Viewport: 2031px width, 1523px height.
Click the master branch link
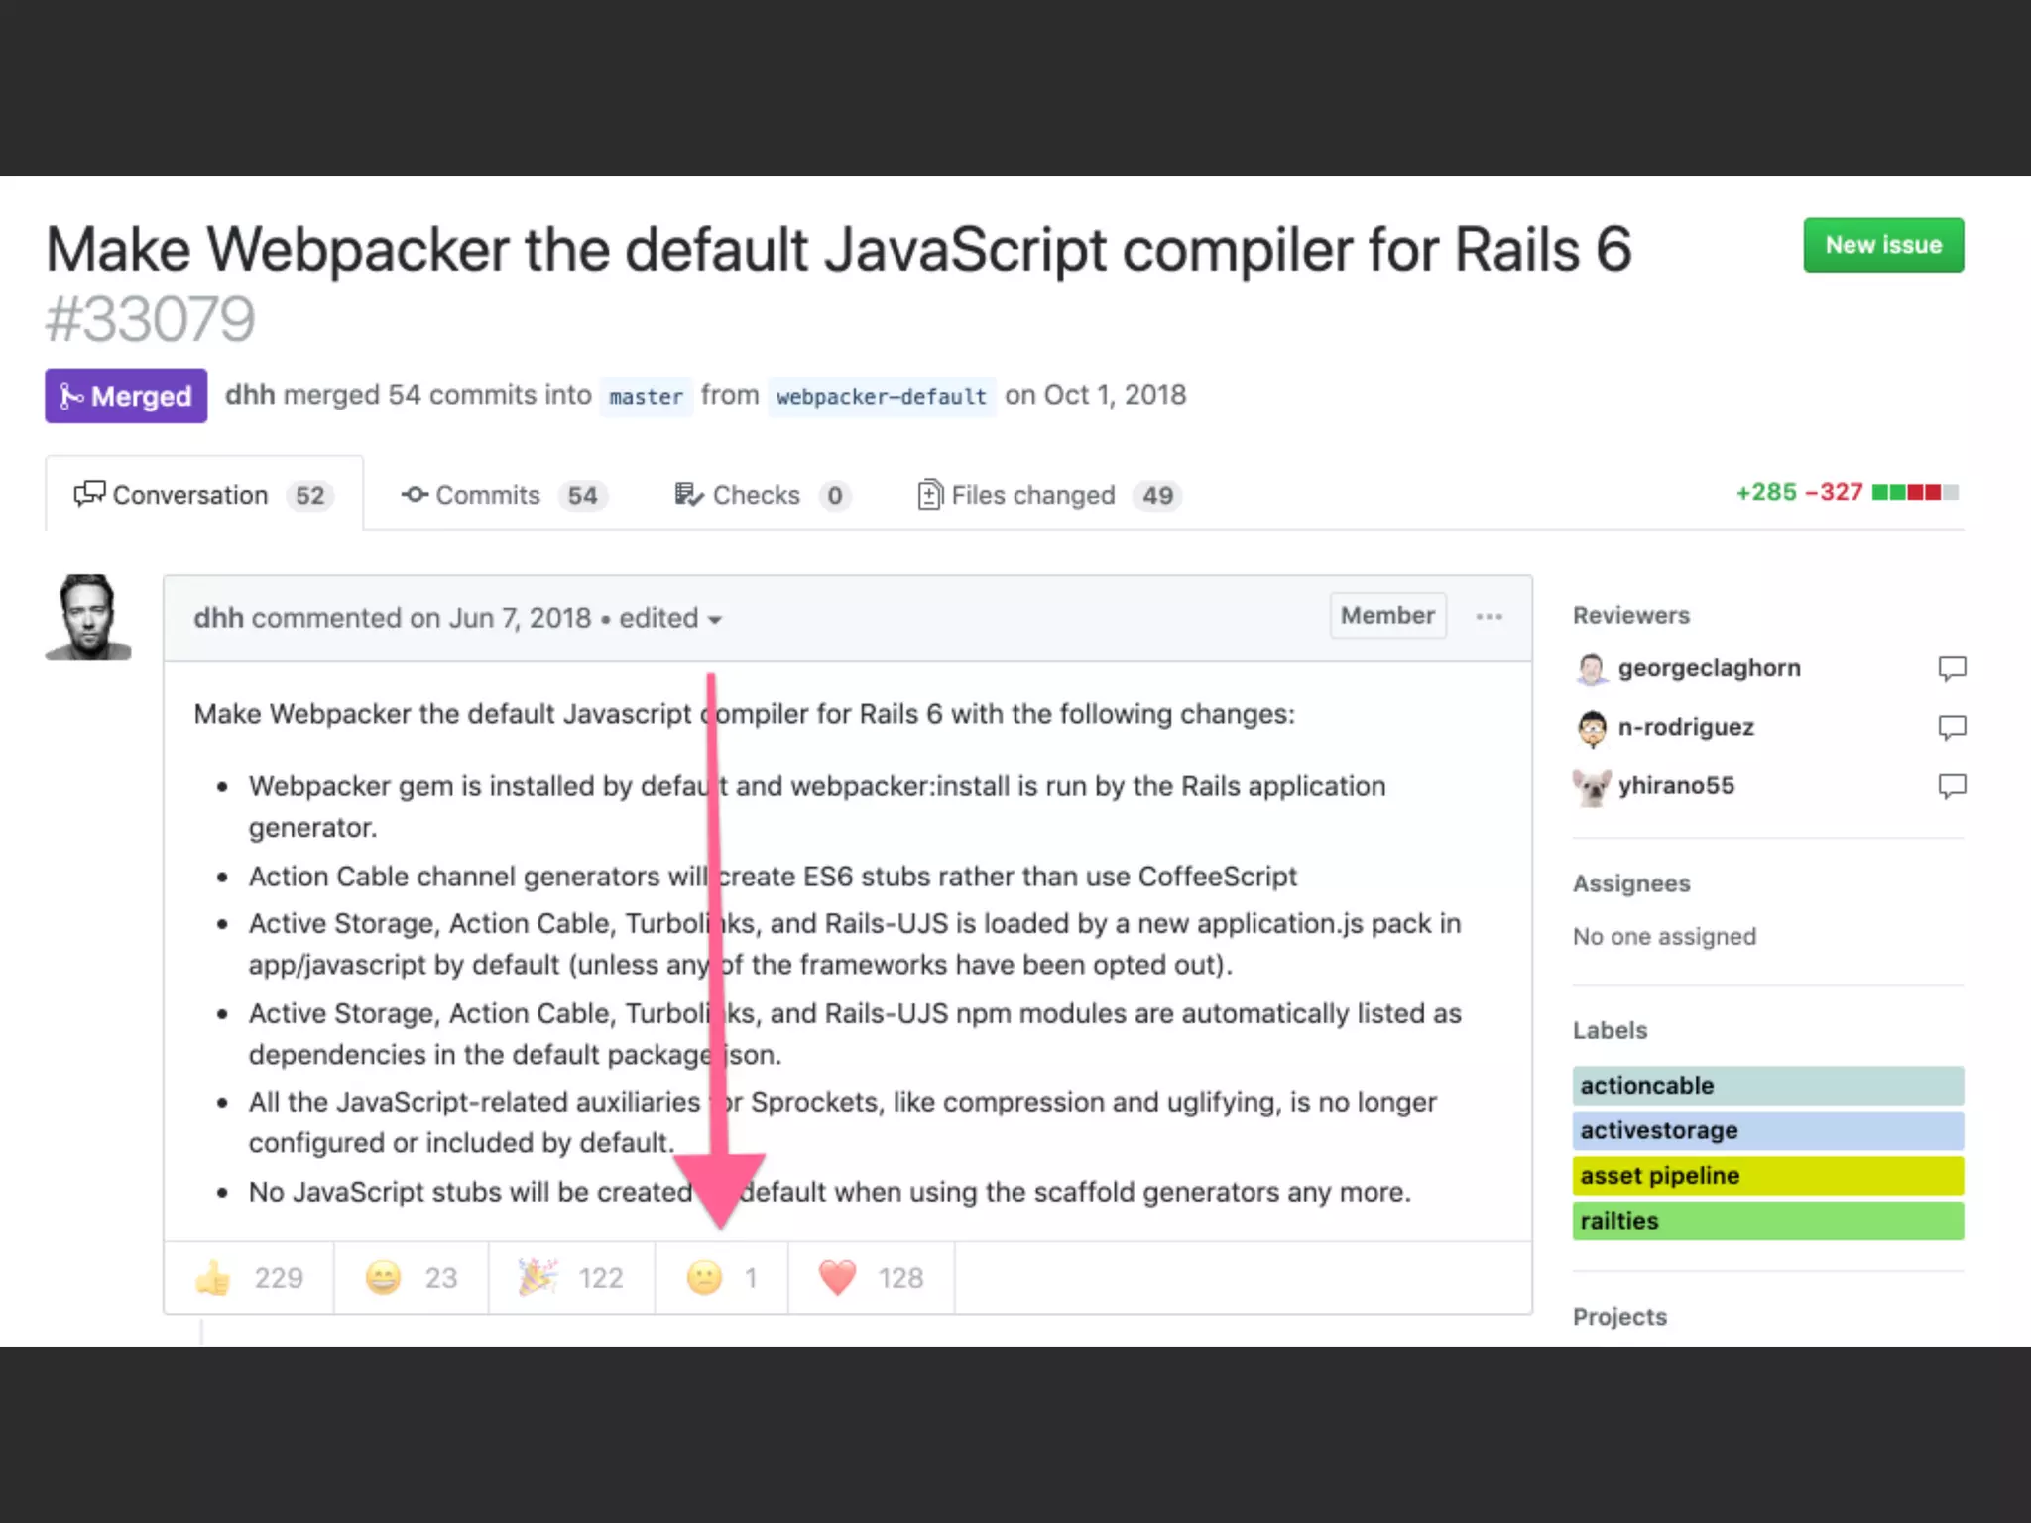(x=646, y=397)
